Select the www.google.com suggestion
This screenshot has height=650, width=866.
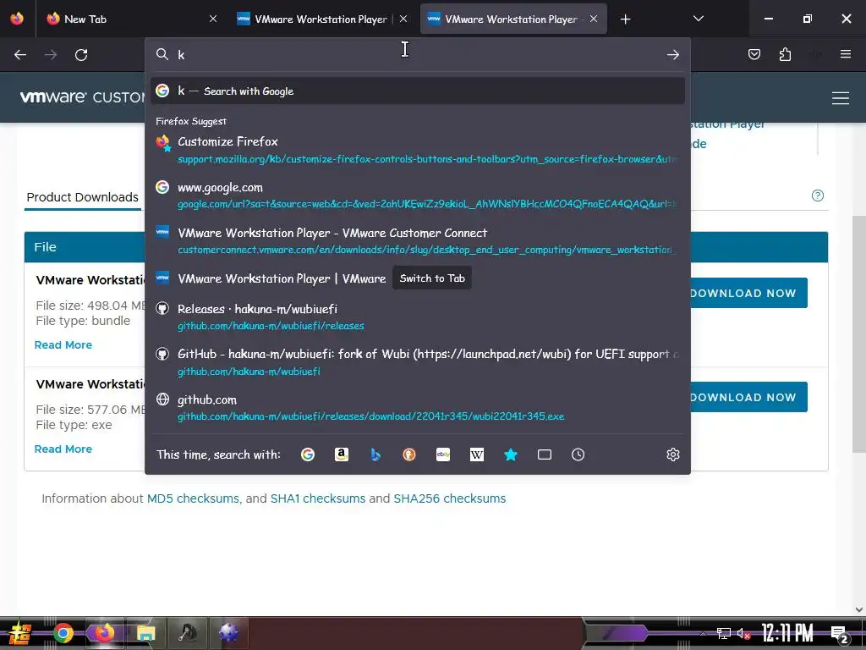pos(418,196)
